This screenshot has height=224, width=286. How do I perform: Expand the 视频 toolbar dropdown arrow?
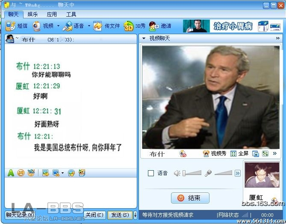[58, 26]
